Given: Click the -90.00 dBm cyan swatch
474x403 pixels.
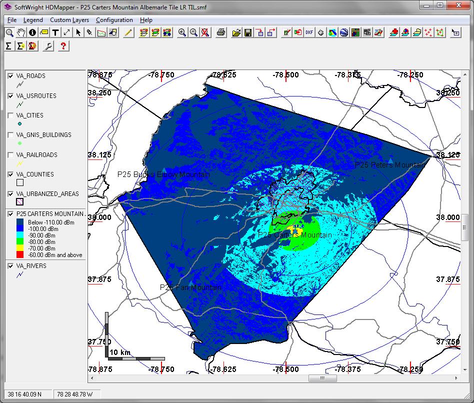Looking at the screenshot, I should point(20,235).
